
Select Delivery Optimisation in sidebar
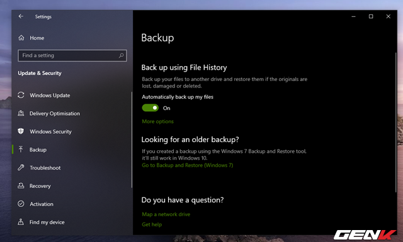coord(55,113)
